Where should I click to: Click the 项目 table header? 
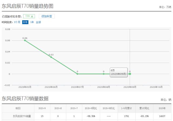(18, 108)
